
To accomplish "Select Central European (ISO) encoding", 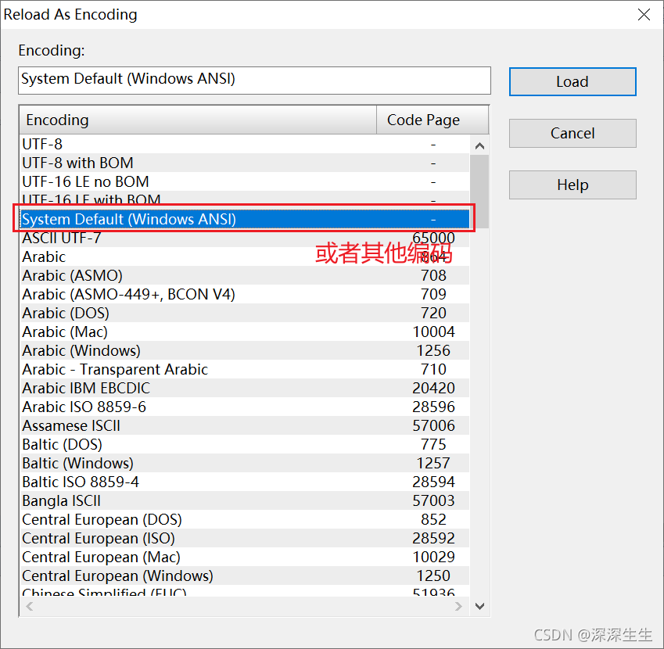I will coord(245,538).
